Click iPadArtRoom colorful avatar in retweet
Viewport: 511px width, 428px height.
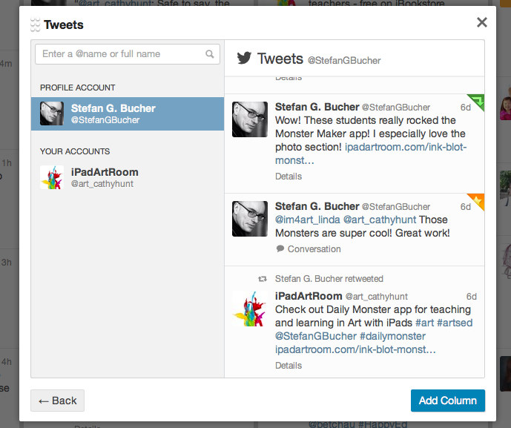point(250,309)
